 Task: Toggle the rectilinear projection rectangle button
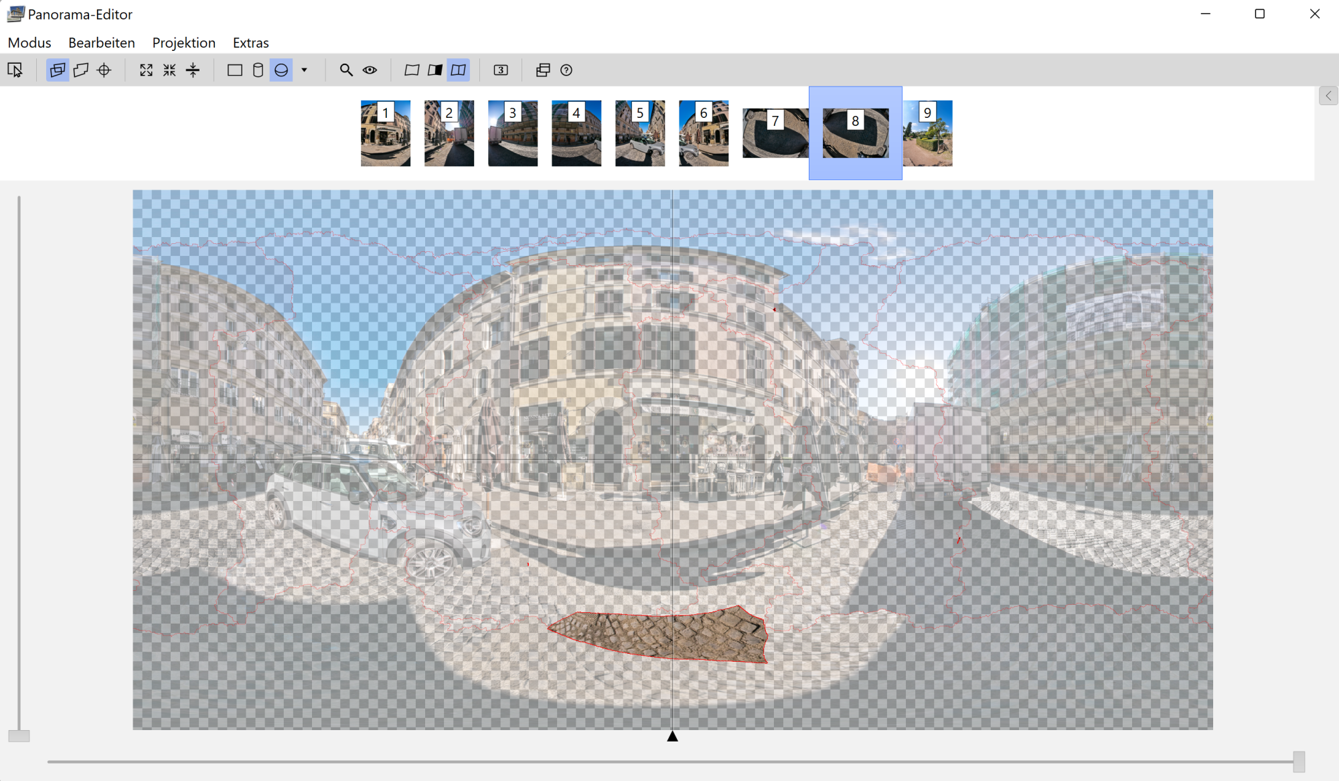coord(234,70)
